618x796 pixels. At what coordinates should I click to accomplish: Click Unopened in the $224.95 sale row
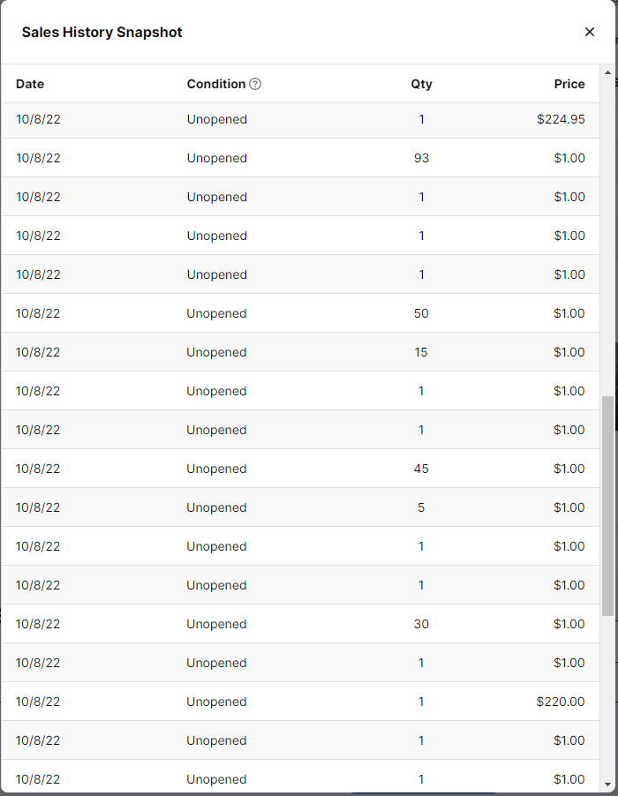coord(216,119)
